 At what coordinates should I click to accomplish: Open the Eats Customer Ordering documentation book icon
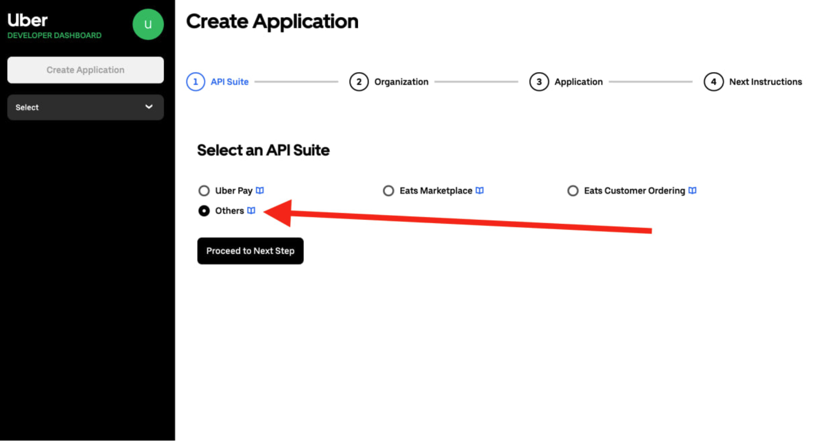pyautogui.click(x=692, y=190)
